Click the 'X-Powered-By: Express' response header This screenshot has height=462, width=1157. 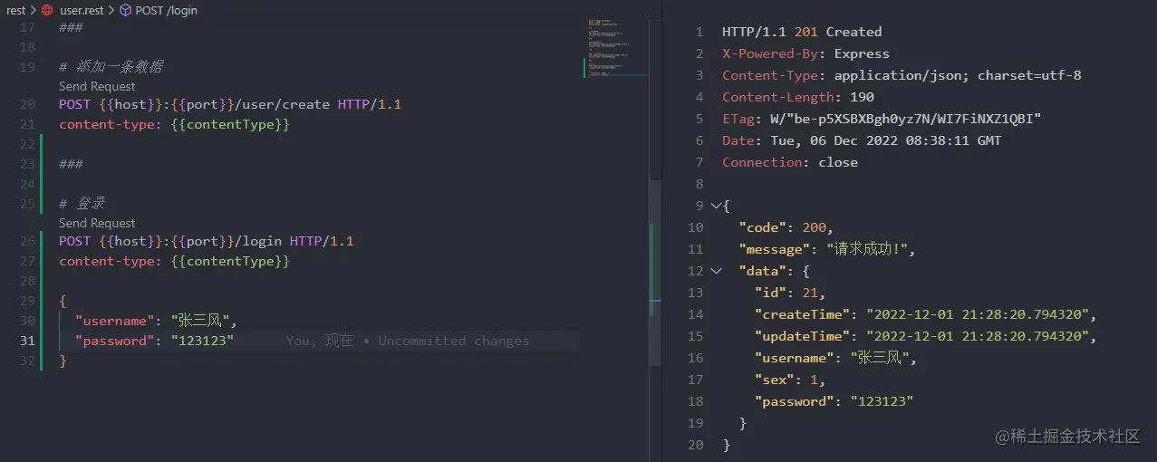point(805,53)
